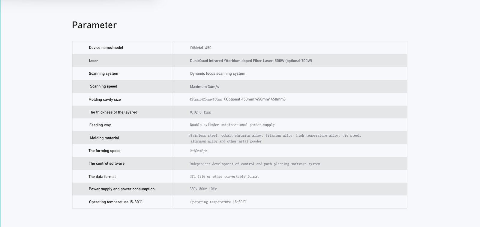Click The thickness of the layered label
Image resolution: width=480 pixels, height=227 pixels.
point(113,112)
